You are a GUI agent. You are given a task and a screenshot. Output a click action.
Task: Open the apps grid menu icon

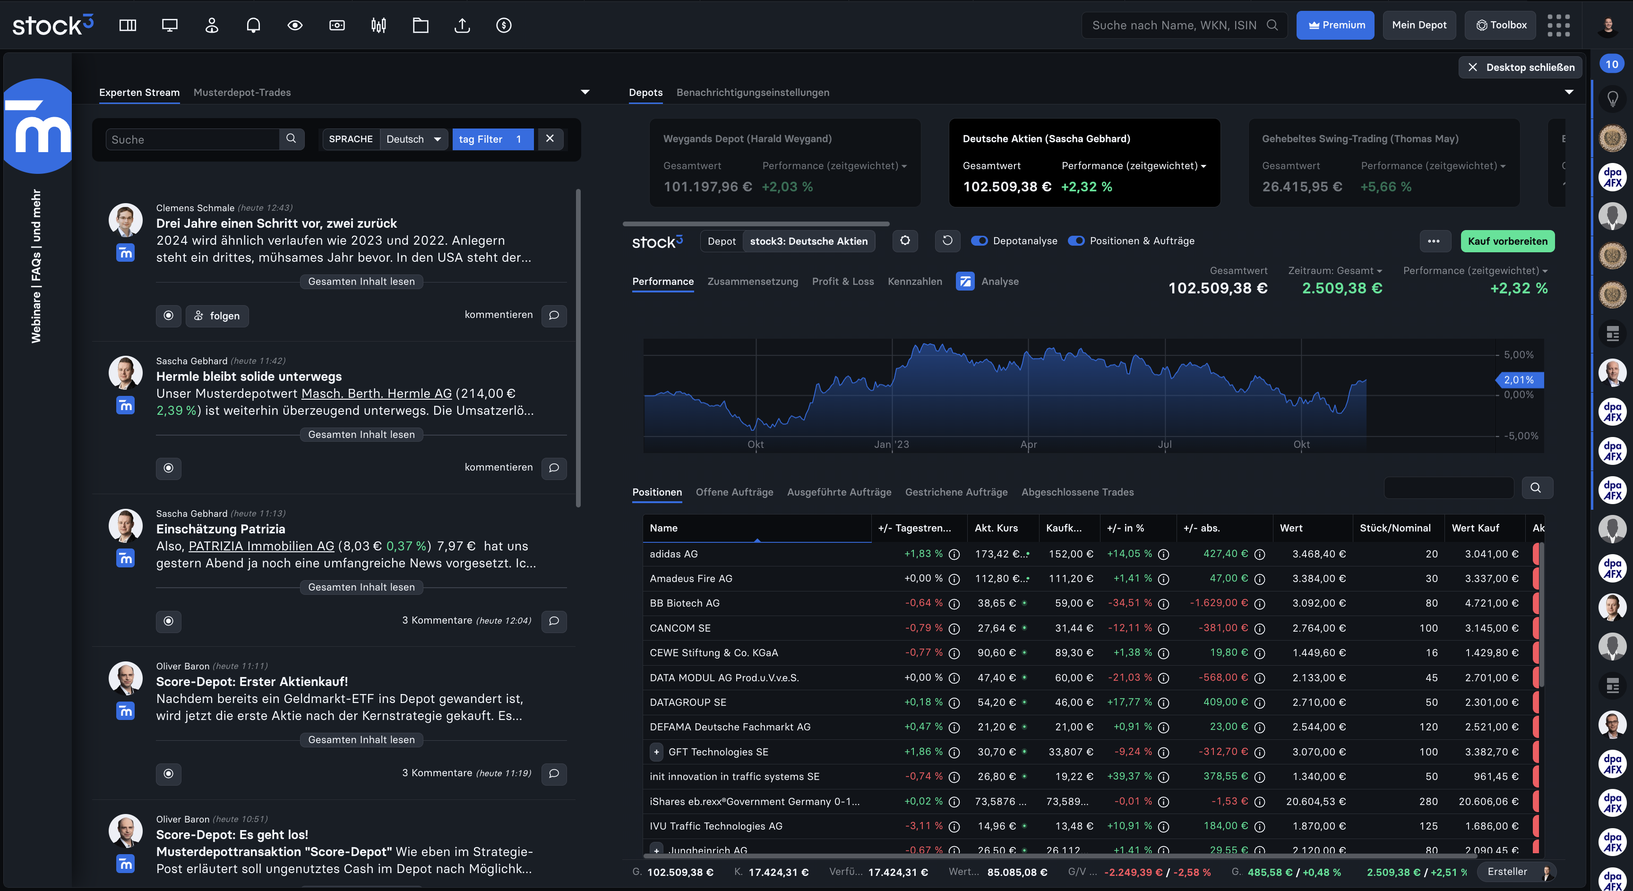click(1558, 26)
